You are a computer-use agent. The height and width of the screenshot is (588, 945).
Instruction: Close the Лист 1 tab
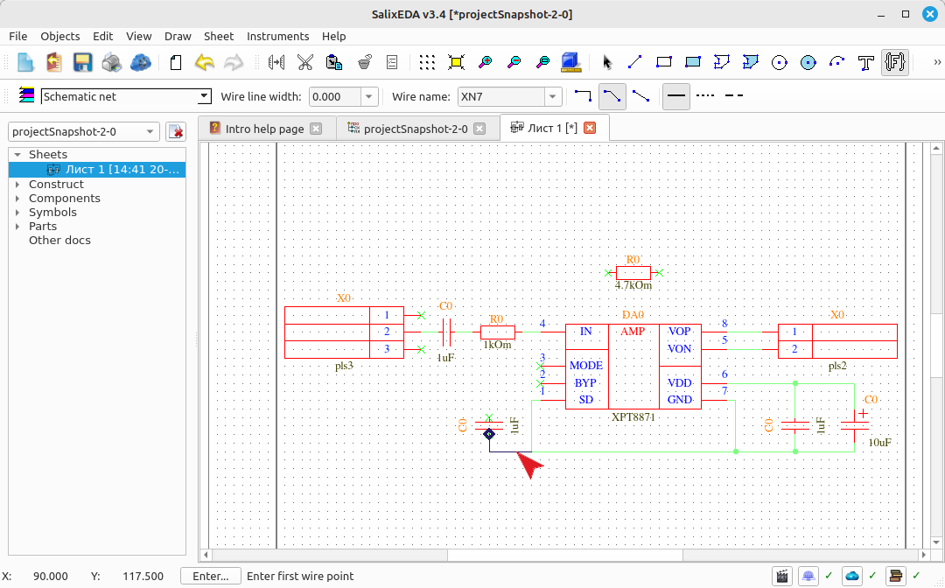[x=590, y=128]
